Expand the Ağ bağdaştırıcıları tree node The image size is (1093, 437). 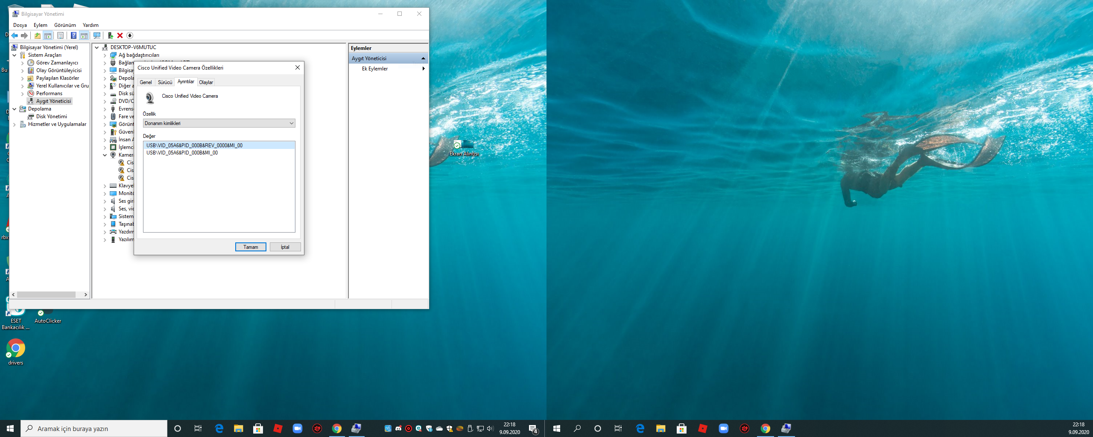click(x=105, y=55)
